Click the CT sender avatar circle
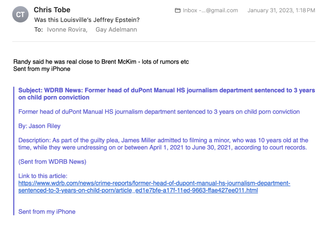Viewport: 321px width, 227px height. tap(20, 14)
